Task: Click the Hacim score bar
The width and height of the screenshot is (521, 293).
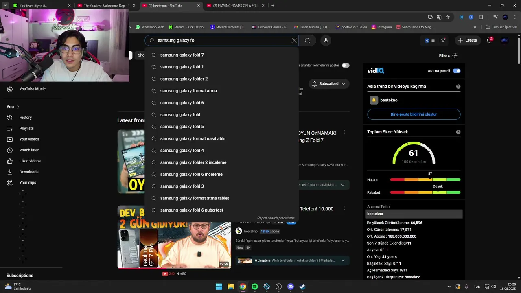Action: 425,180
